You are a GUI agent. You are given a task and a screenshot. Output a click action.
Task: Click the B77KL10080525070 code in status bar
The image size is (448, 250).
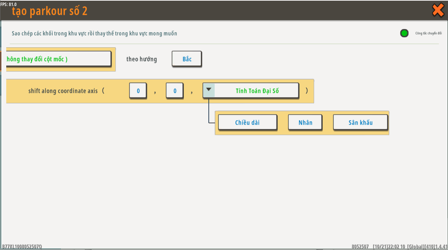22,247
